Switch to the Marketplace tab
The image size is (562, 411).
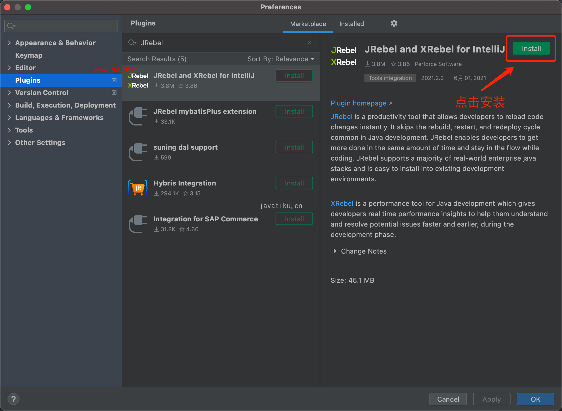point(308,24)
